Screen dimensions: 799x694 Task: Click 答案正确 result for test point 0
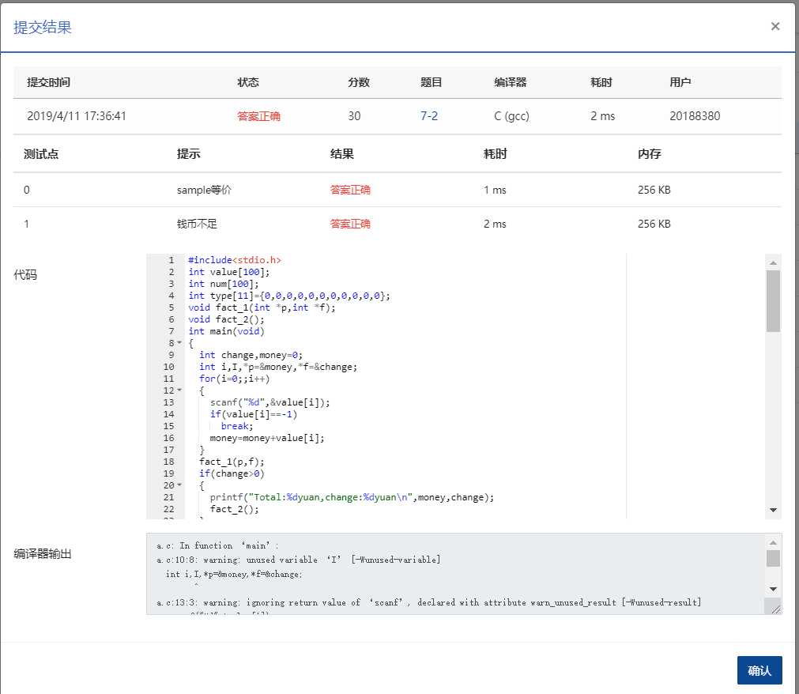click(x=350, y=190)
